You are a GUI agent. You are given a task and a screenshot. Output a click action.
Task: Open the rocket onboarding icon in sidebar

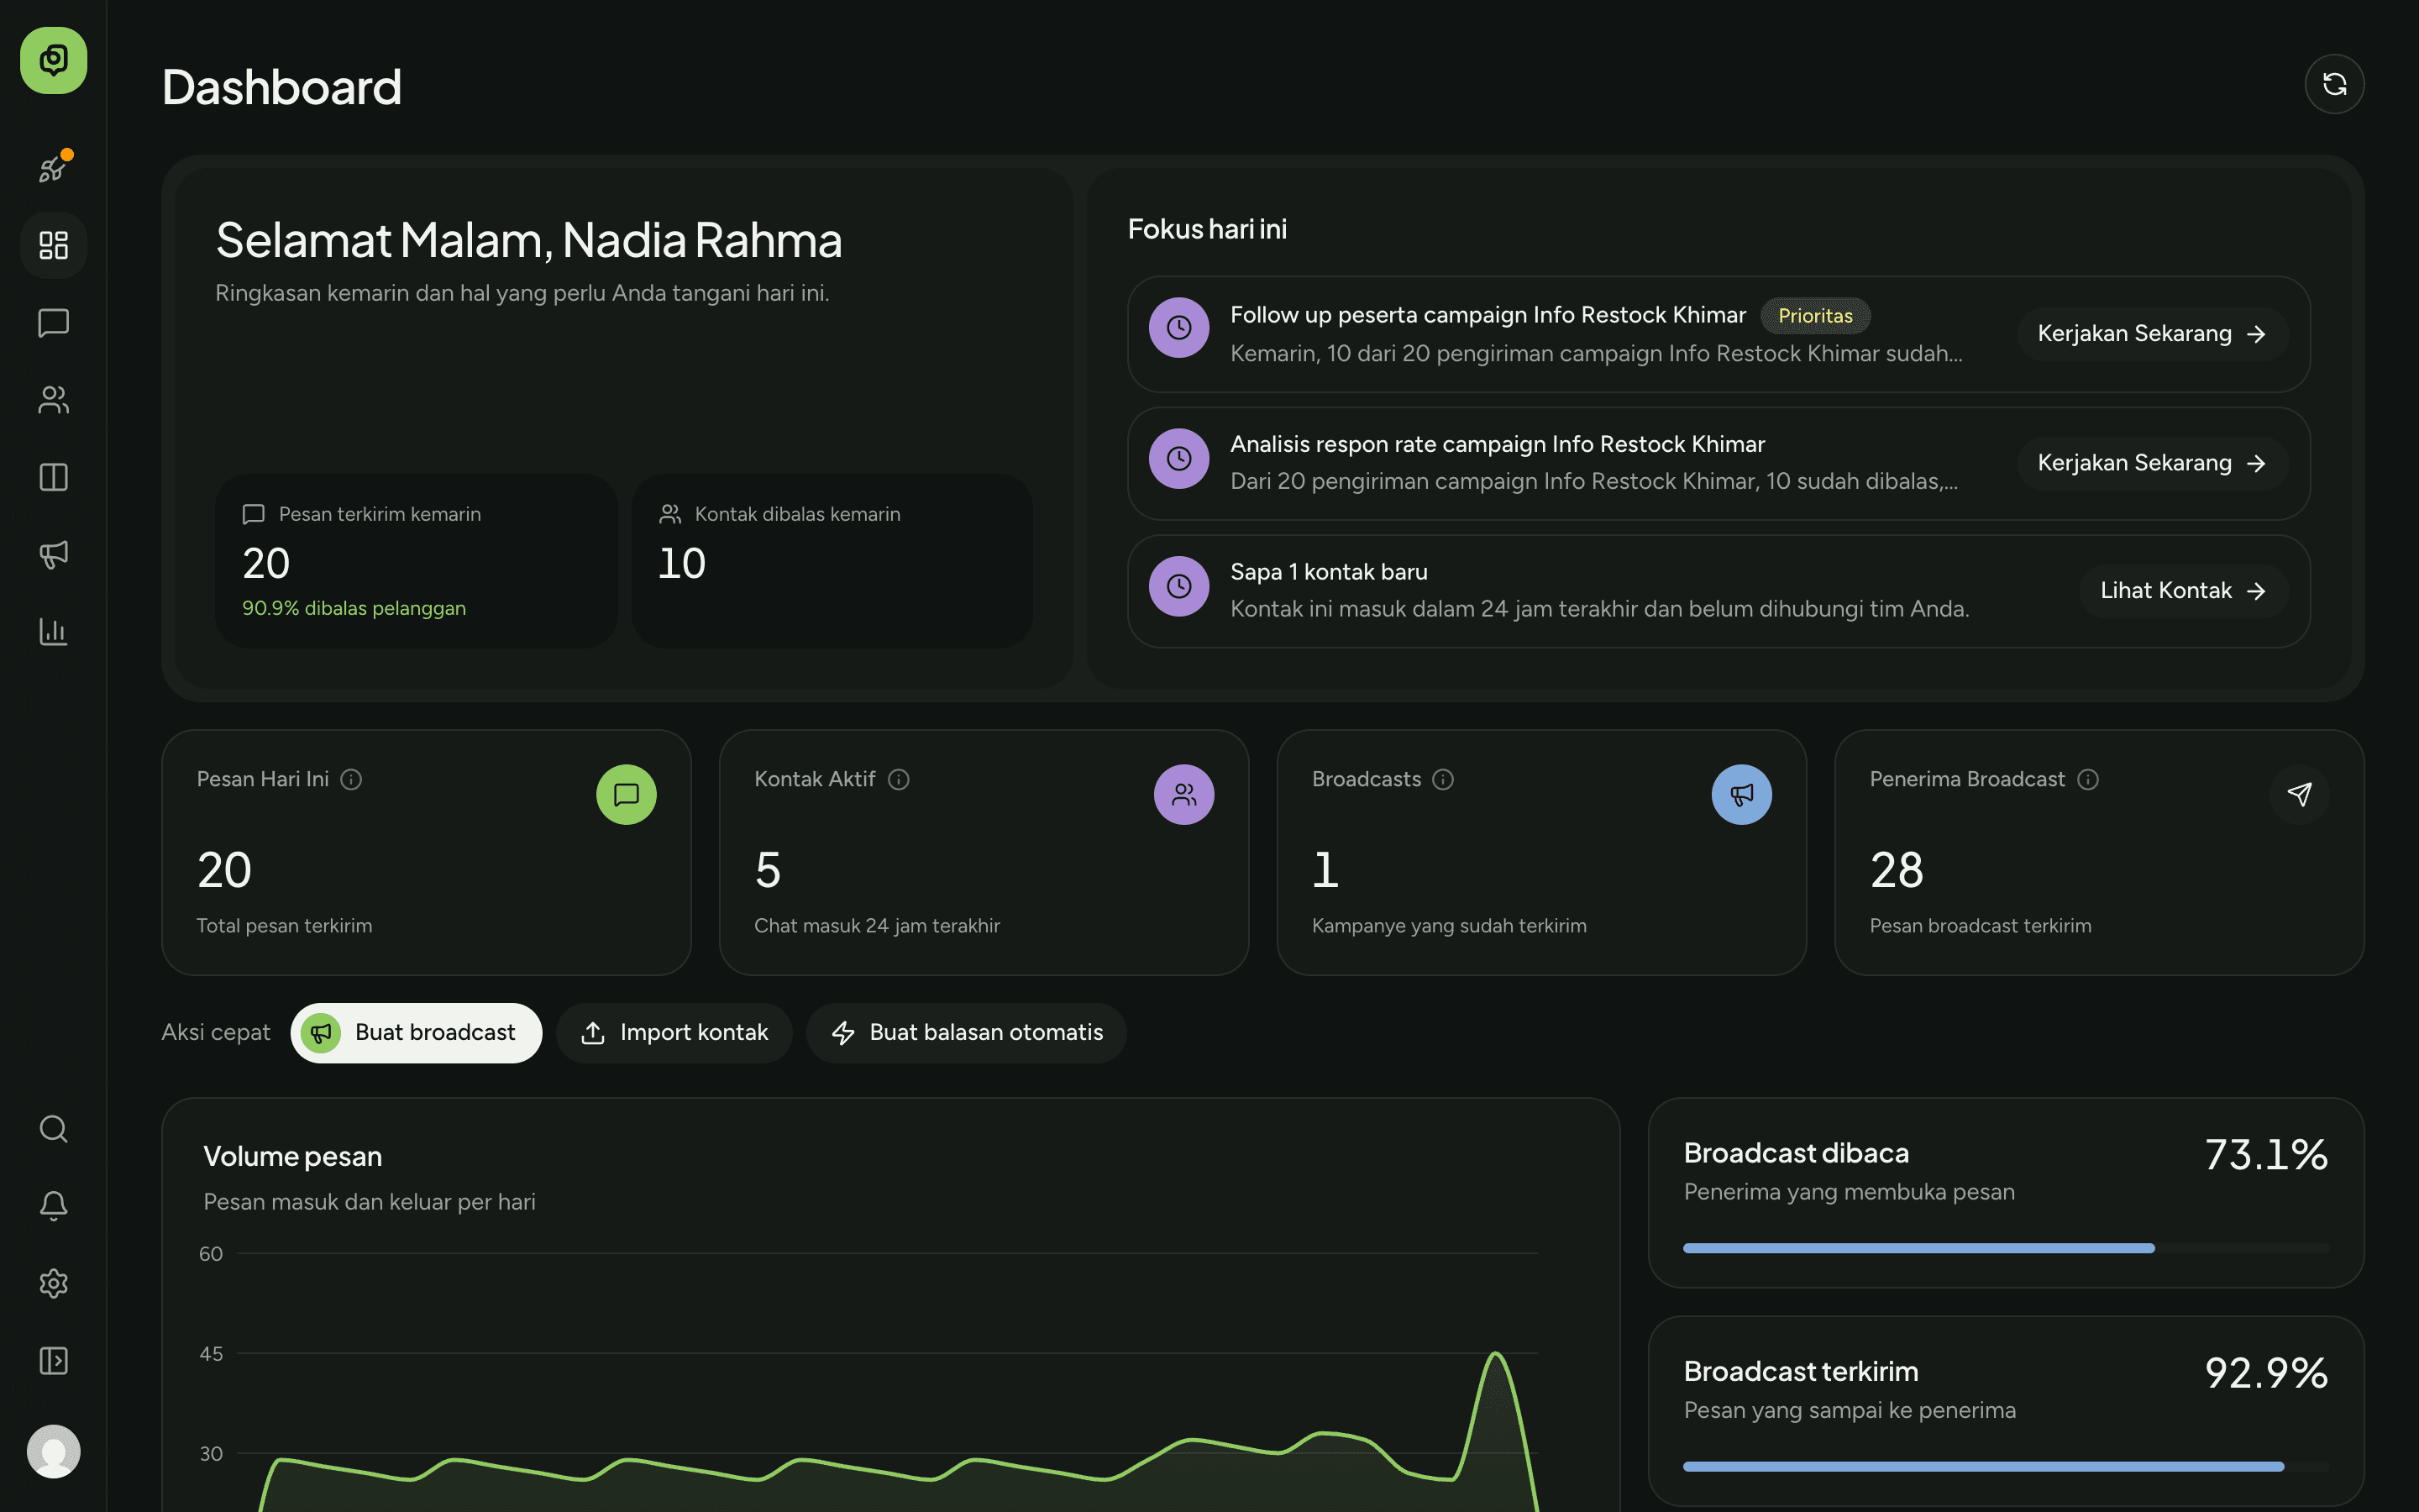click(x=54, y=168)
